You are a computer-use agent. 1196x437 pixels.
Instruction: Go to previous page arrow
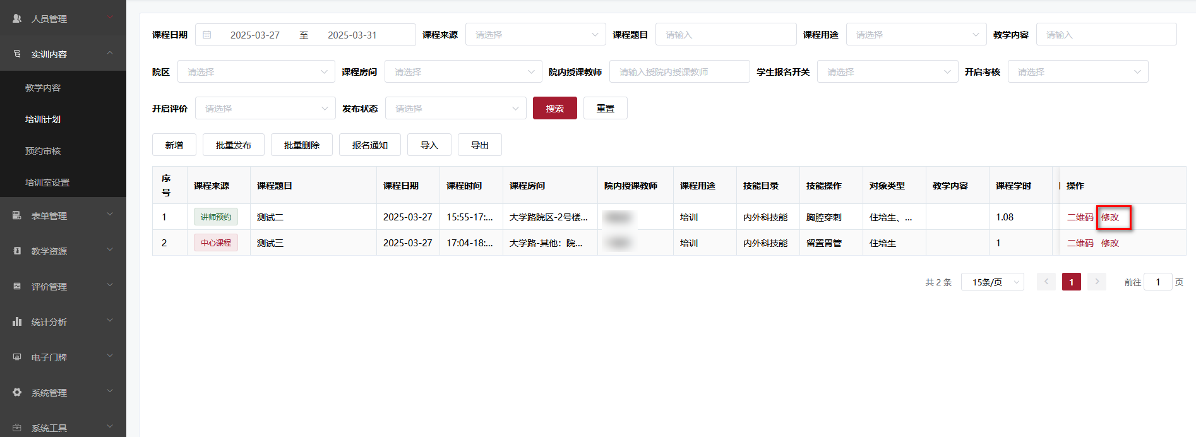[x=1046, y=282]
